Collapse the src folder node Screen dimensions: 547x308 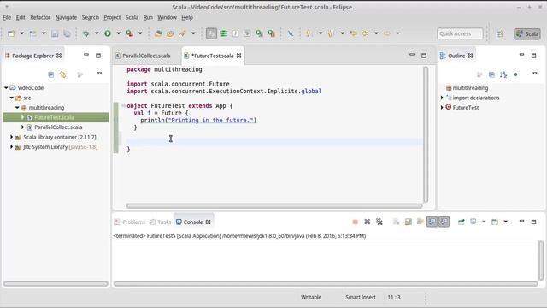click(x=11, y=98)
